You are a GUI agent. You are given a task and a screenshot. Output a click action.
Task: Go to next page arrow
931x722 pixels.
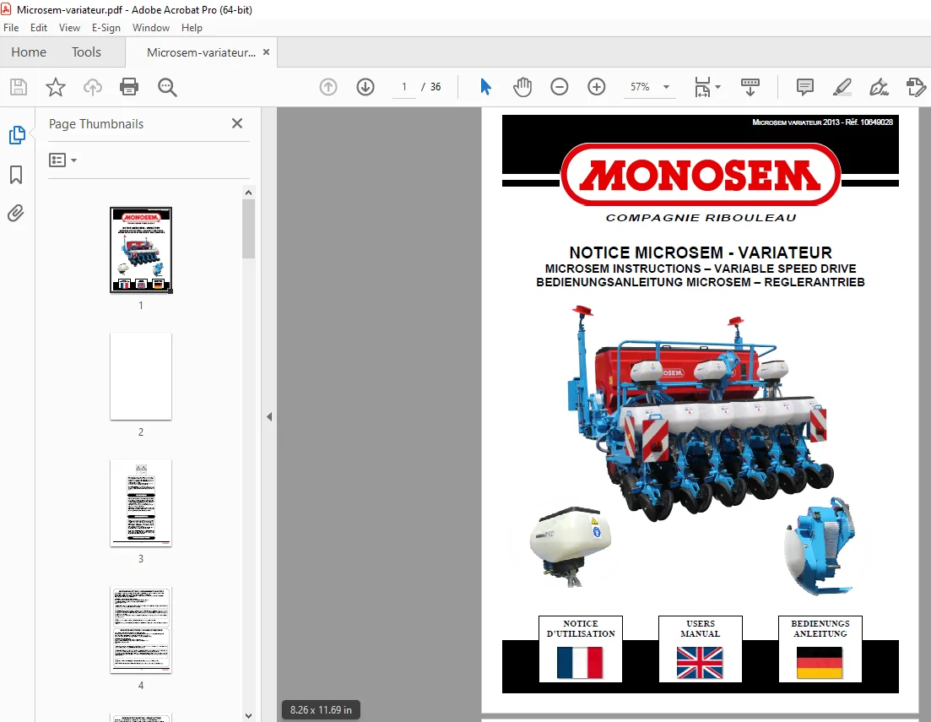click(x=365, y=87)
